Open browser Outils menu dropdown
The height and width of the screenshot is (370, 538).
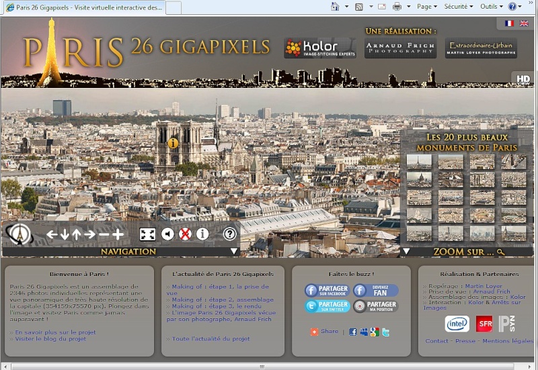(492, 7)
